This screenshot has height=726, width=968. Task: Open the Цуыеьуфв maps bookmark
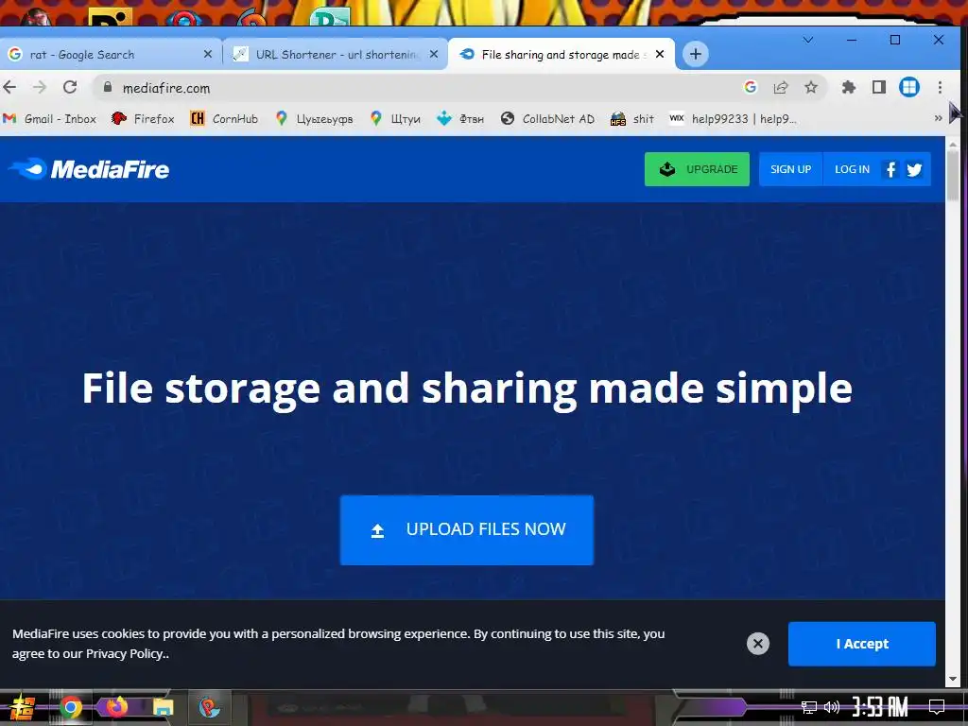point(314,118)
